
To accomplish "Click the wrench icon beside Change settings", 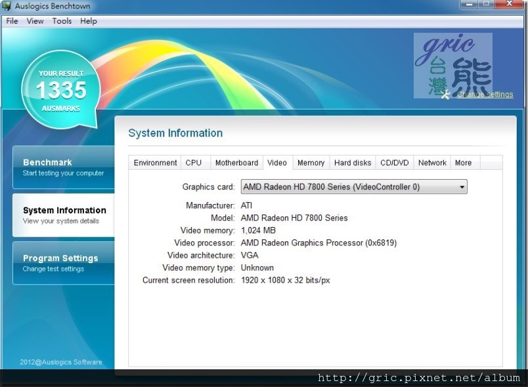I will tap(447, 94).
